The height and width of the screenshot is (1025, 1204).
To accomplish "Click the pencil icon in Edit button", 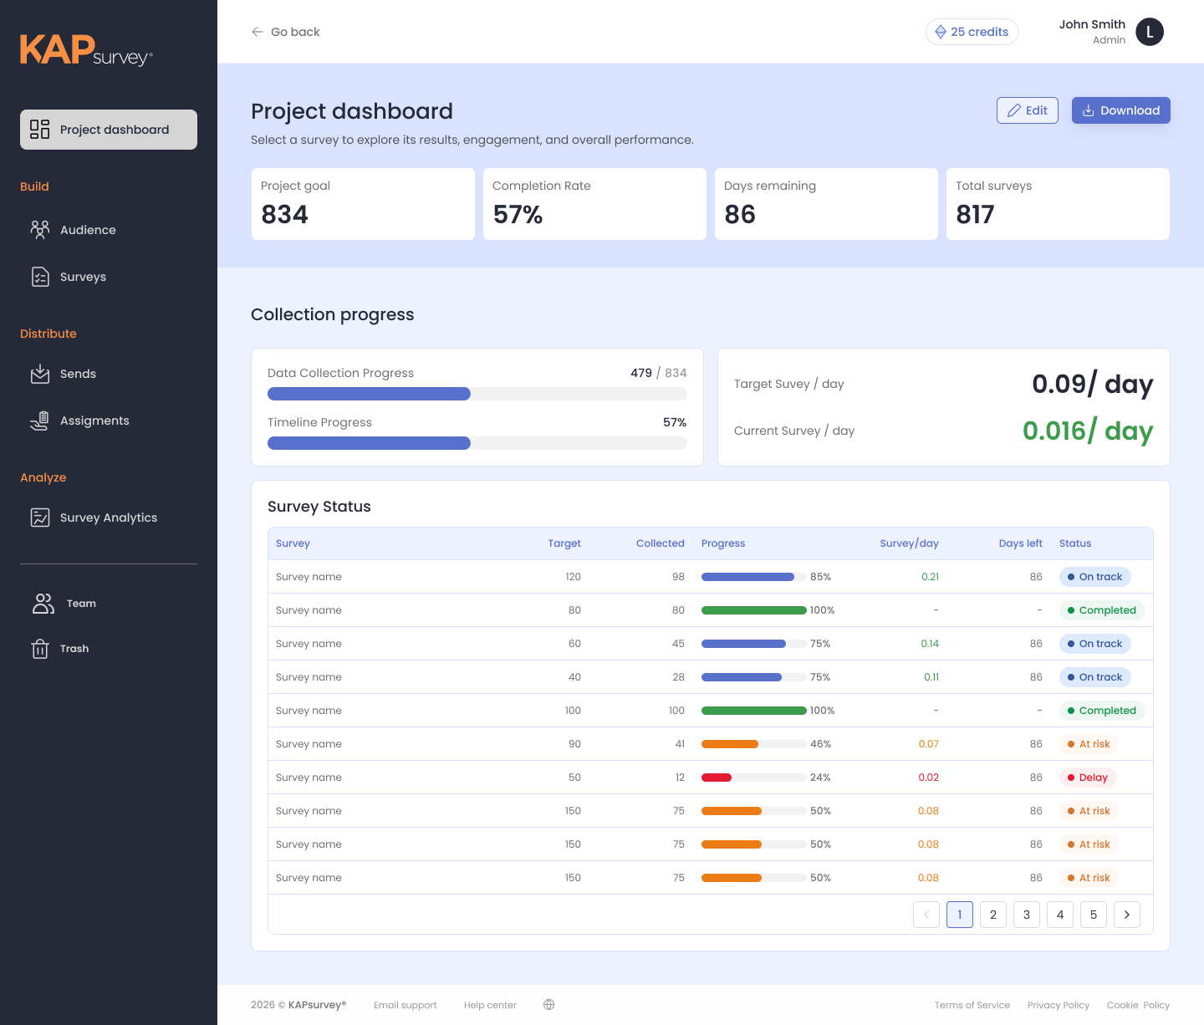I will pyautogui.click(x=1014, y=110).
